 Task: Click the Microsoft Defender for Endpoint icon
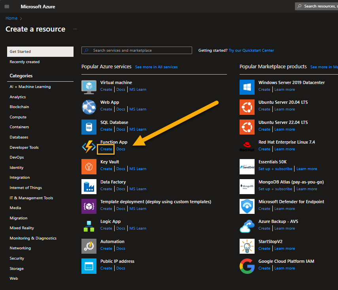point(247,206)
